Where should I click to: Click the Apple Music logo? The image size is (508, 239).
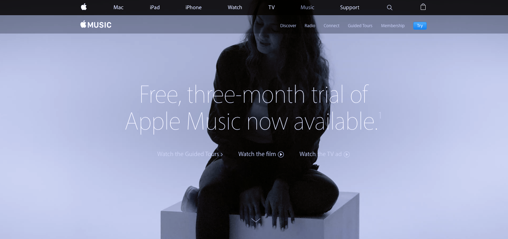(96, 25)
